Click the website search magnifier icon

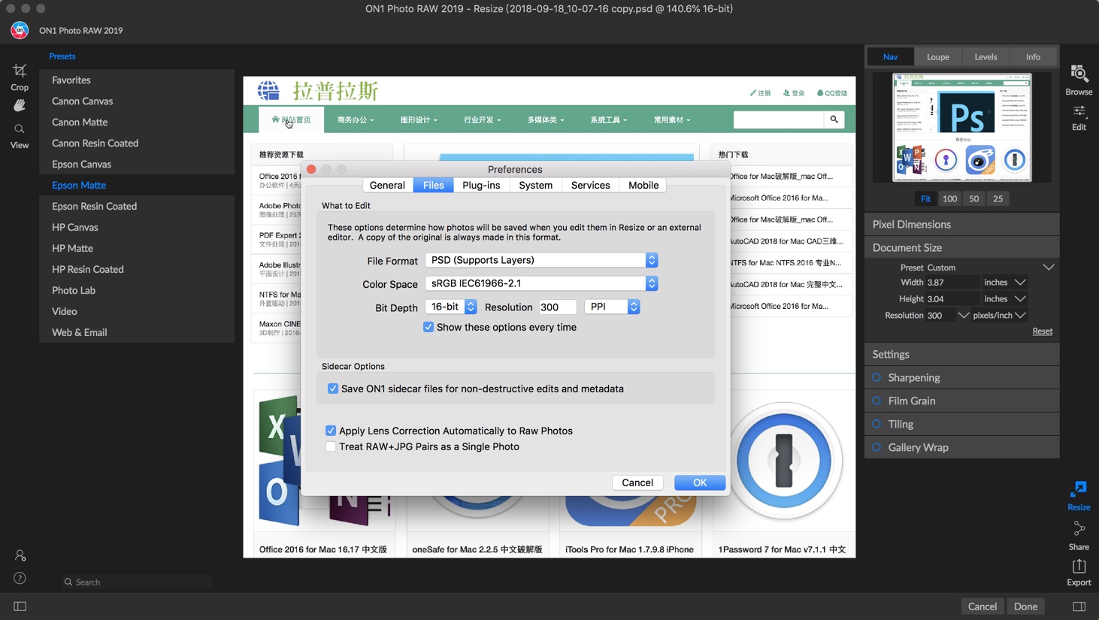point(834,119)
